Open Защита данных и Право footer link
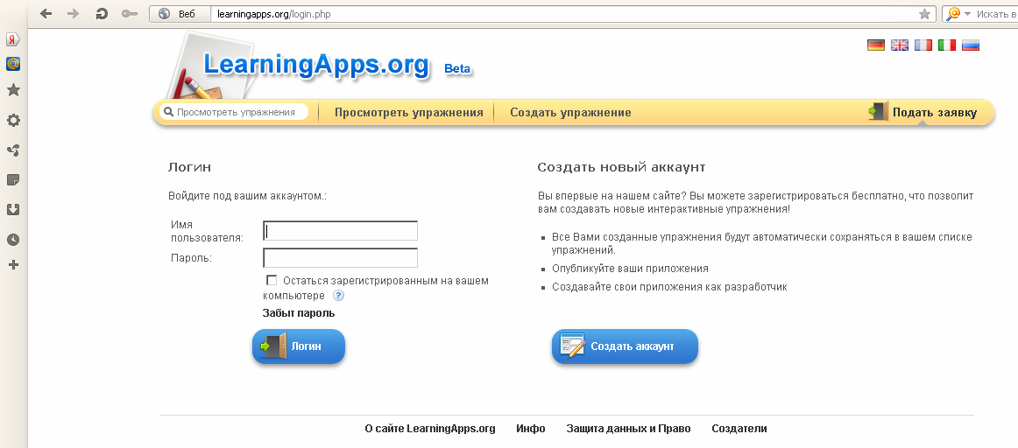The width and height of the screenshot is (1018, 448). [628, 429]
